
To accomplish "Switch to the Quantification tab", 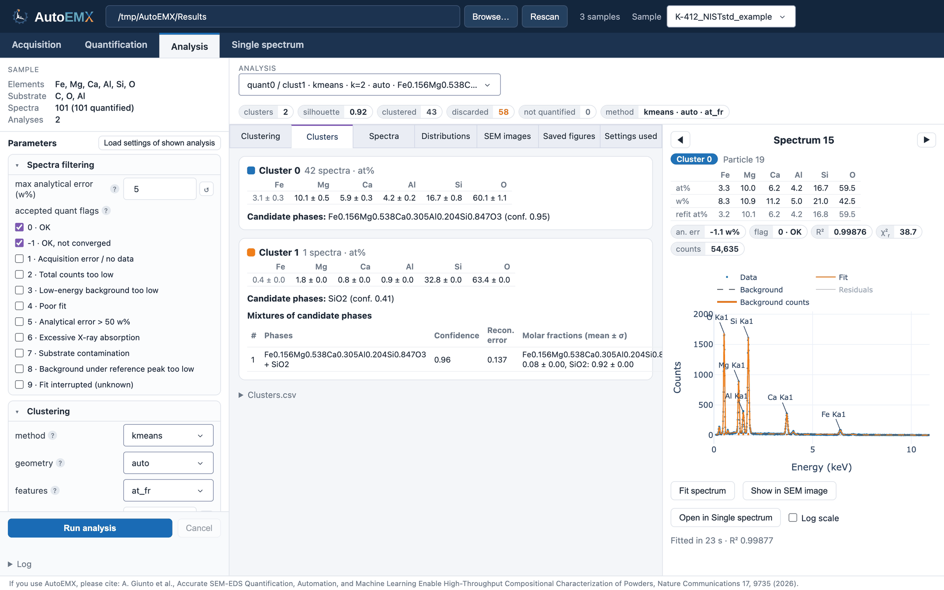I will click(116, 45).
